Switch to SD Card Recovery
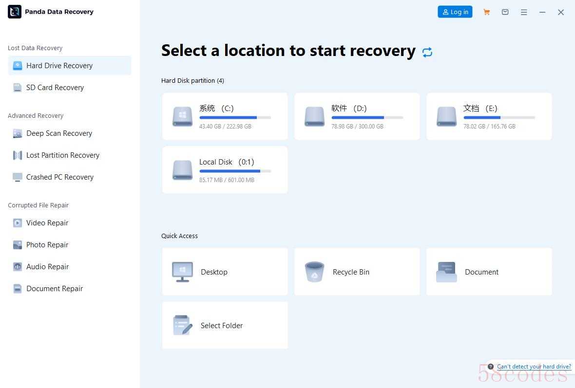This screenshot has width=575, height=388. tap(70, 88)
